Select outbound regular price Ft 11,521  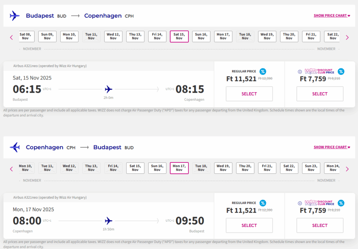[x=249, y=94]
